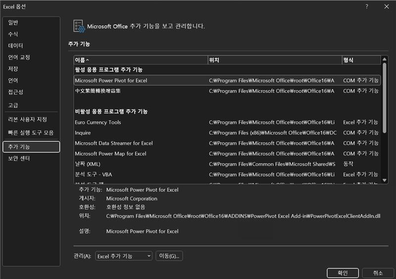Select the 날짜 (XML) row
Viewport: 396px width, 279px height.
point(227,164)
